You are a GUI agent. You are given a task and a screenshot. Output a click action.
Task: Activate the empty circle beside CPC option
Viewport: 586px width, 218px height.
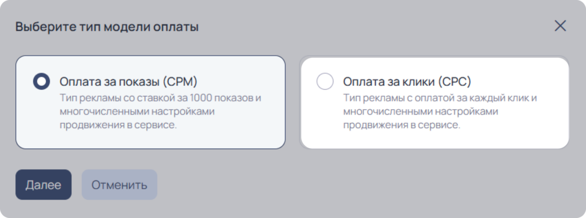(x=325, y=81)
